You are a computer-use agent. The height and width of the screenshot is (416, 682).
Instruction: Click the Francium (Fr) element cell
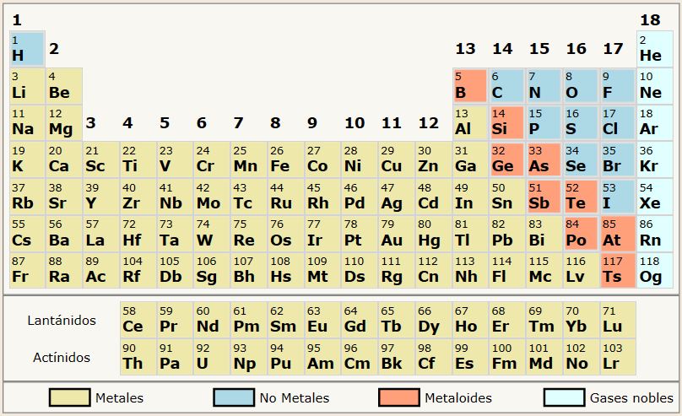[x=27, y=270]
